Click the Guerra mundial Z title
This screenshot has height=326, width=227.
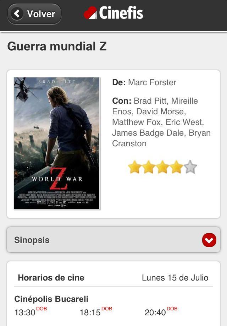click(57, 46)
